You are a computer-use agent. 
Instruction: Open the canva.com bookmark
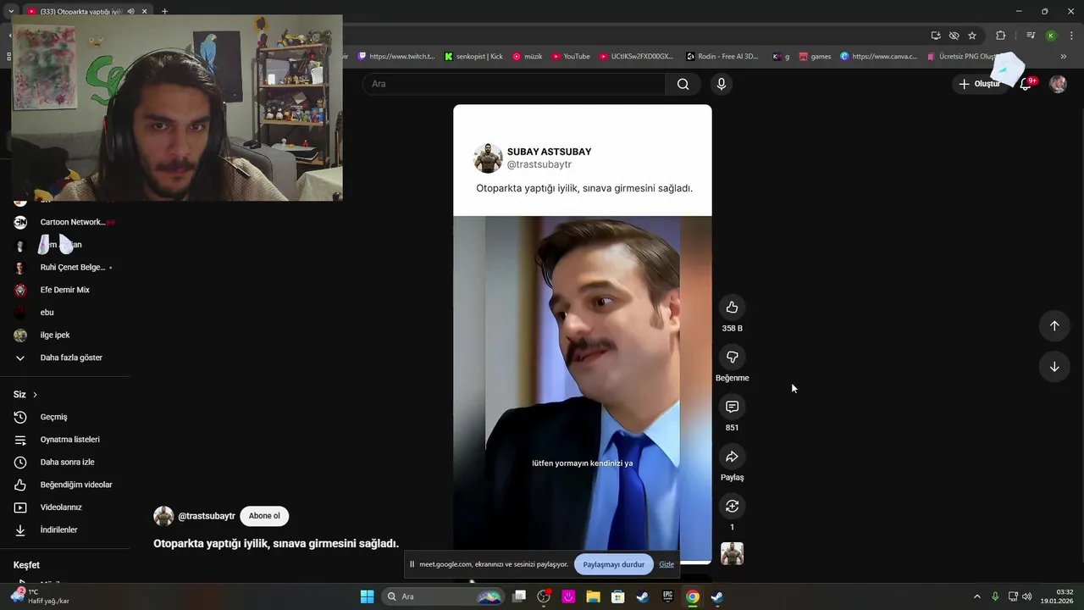(x=879, y=57)
